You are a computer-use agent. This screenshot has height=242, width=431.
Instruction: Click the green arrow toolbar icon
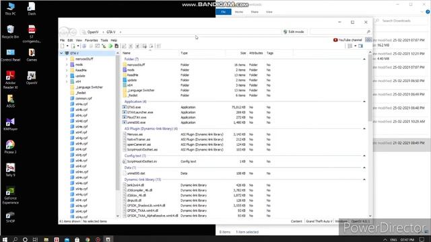110,46
